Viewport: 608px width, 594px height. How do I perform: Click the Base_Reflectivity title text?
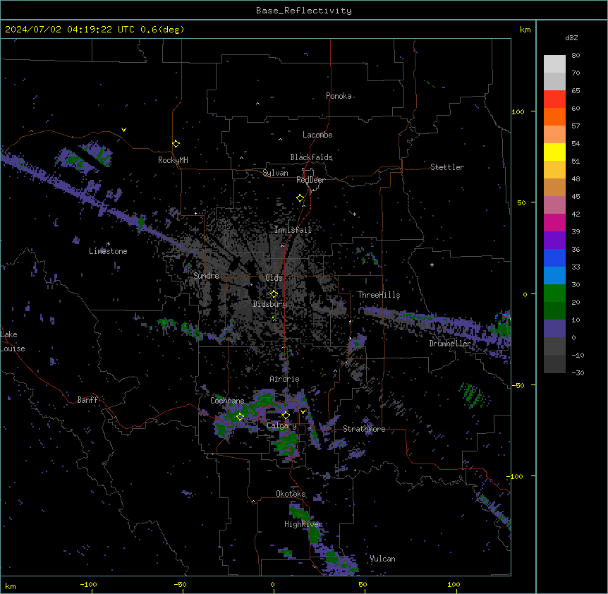coord(304,11)
